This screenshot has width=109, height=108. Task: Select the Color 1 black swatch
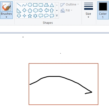click(103, 10)
